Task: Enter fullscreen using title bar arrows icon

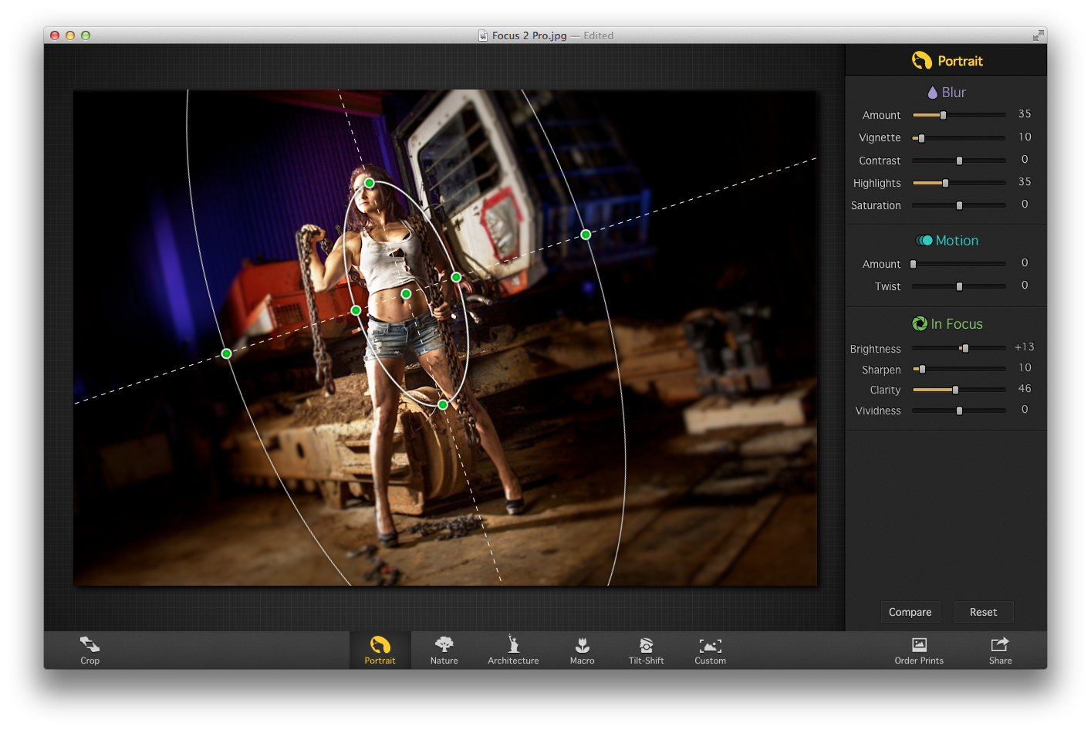Action: click(x=1038, y=35)
